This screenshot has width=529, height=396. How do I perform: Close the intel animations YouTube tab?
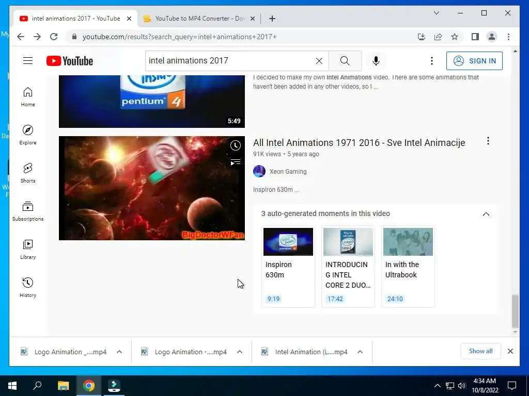[129, 19]
